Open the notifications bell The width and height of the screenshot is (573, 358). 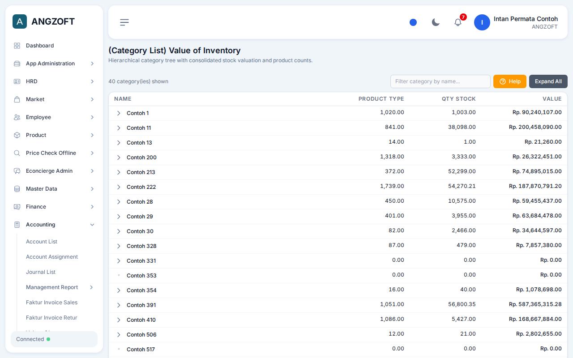tap(458, 22)
